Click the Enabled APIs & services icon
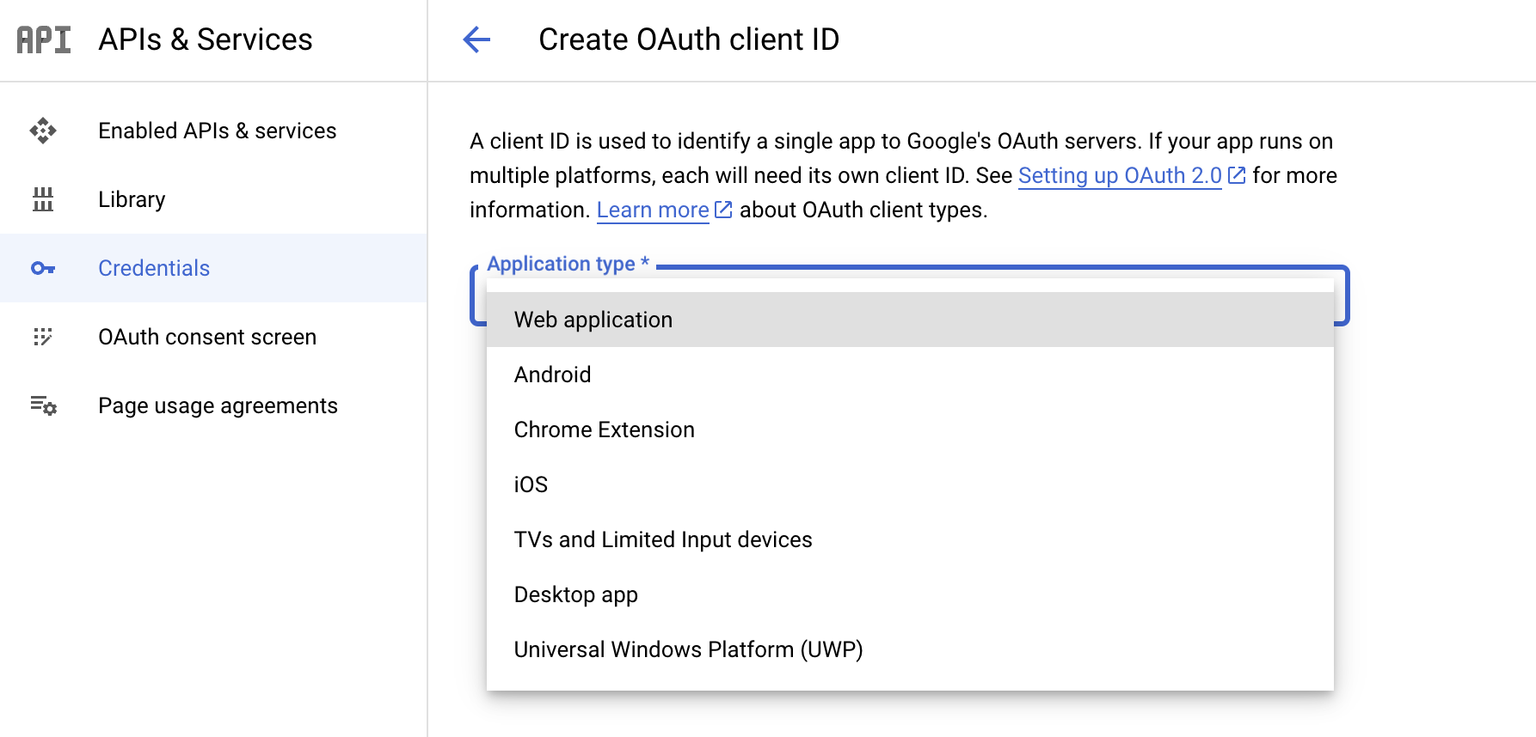1536x737 pixels. tap(43, 131)
